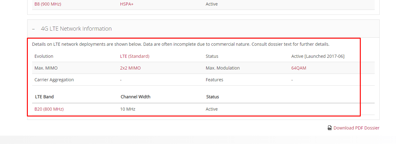
Task: Click the Active [Launched 2017-06] status value
Action: coord(318,56)
